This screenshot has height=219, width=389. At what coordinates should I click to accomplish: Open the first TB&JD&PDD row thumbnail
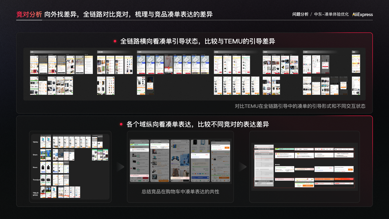coord(43,192)
